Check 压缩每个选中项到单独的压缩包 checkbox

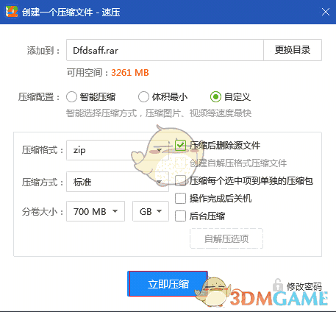[x=180, y=181]
